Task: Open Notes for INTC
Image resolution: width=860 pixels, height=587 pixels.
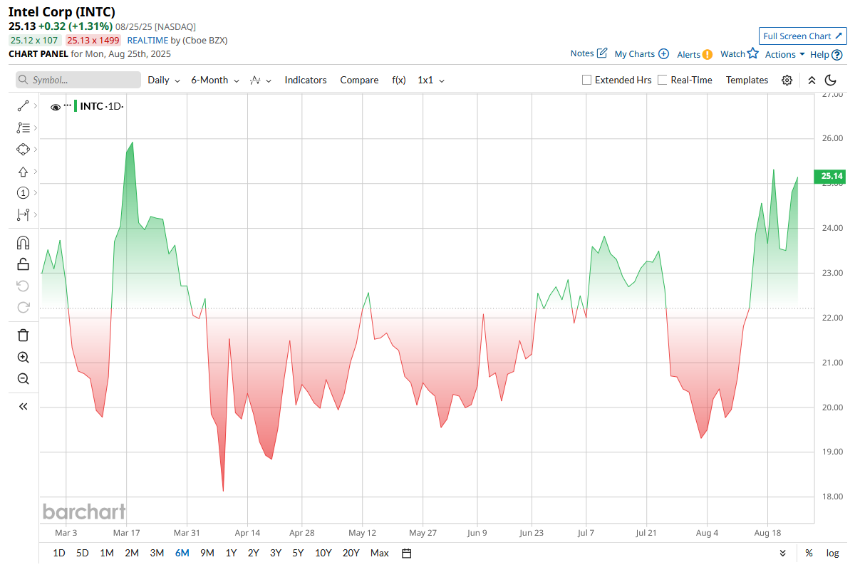Action: point(589,53)
